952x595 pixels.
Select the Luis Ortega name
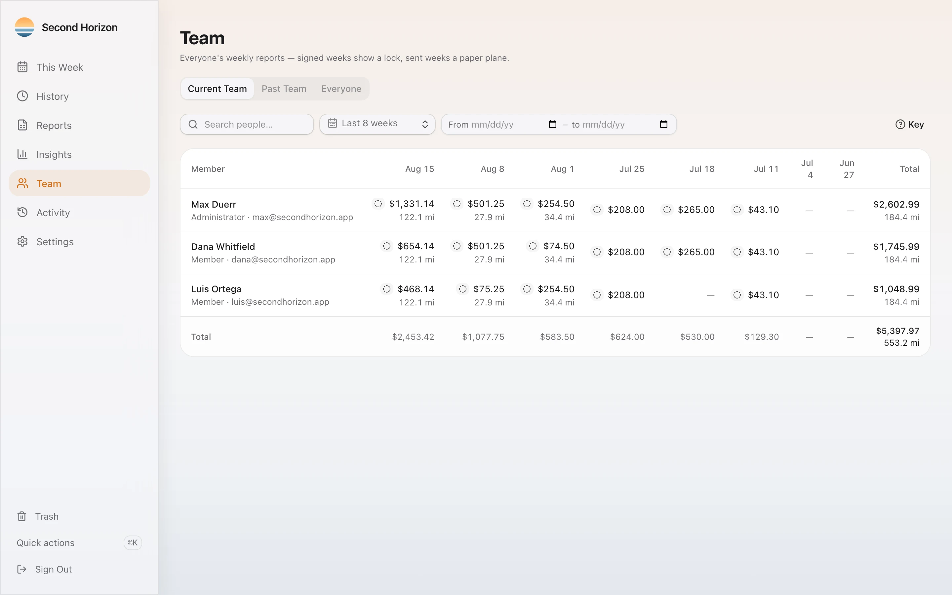[x=217, y=289]
